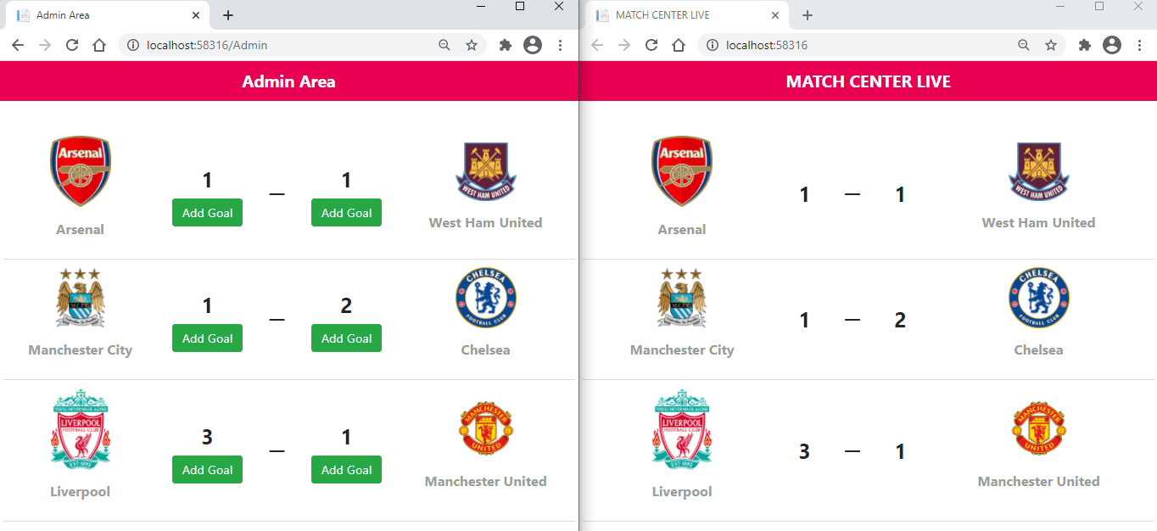
Task: Go to the home page in Admin window
Action: tap(99, 45)
